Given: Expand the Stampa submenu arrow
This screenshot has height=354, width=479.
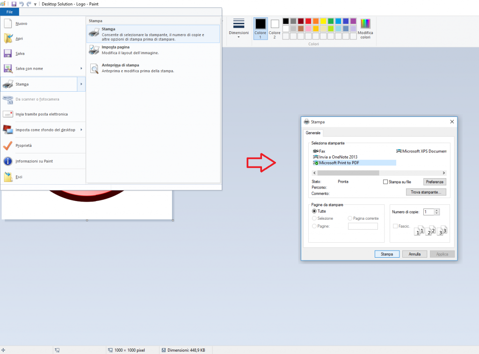Looking at the screenshot, I should 81,84.
